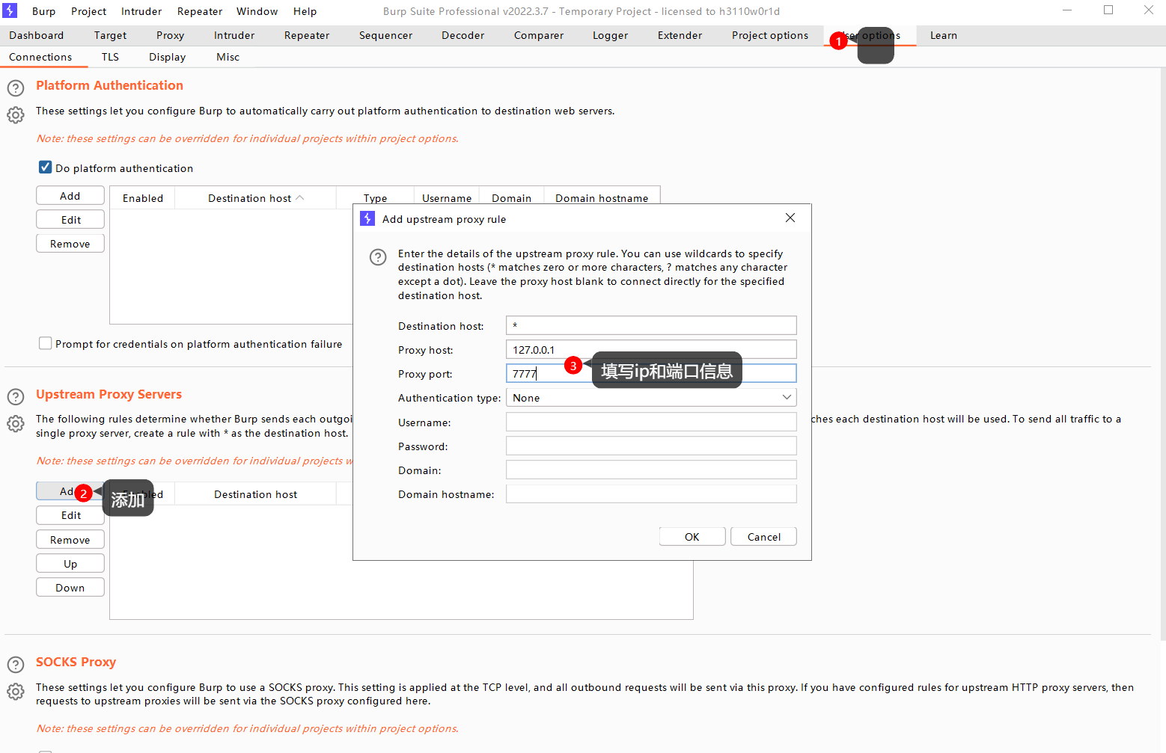Viewport: 1166px width, 753px height.
Task: Click the Domain hostname input field
Action: [651, 494]
